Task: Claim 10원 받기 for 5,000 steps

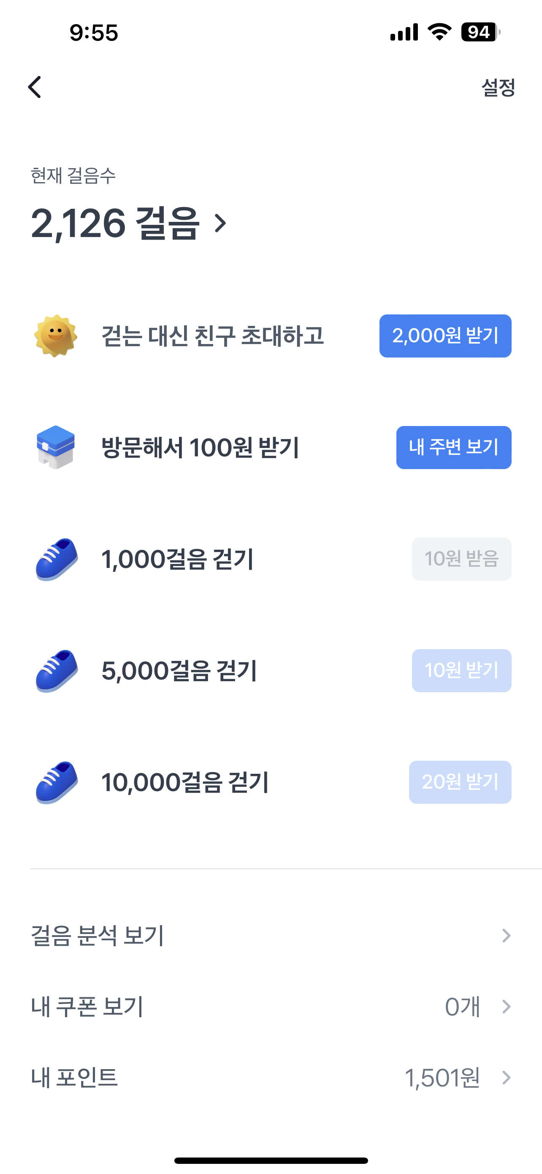Action: point(461,671)
